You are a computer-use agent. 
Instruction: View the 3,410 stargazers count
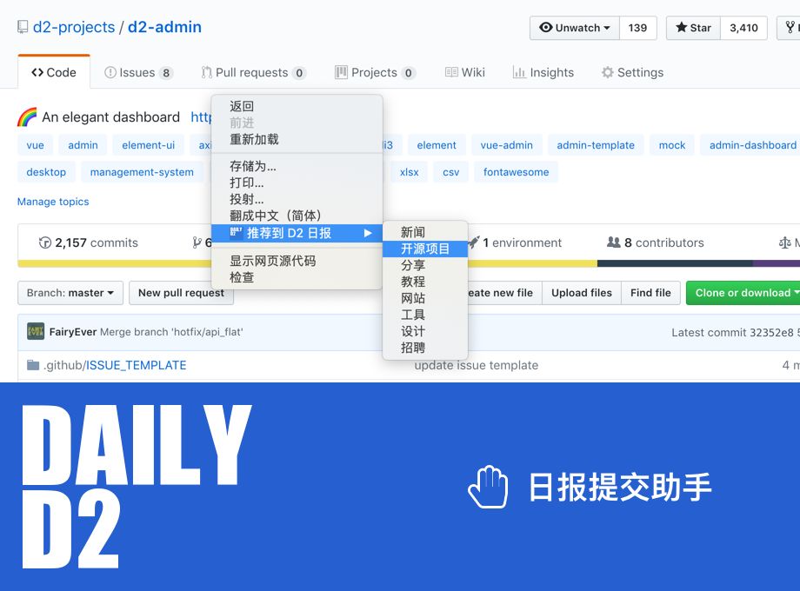(x=743, y=28)
